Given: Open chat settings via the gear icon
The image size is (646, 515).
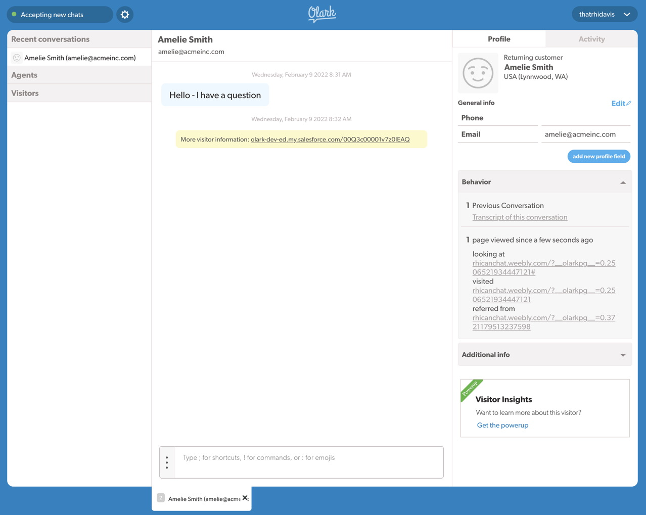Looking at the screenshot, I should (x=124, y=14).
